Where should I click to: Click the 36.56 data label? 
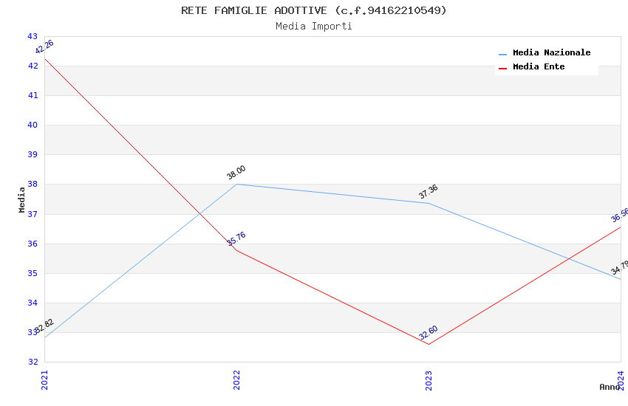coord(619,215)
